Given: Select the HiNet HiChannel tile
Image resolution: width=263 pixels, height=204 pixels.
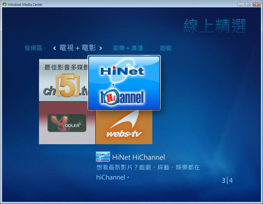Looking at the screenshot, I should point(124,82).
